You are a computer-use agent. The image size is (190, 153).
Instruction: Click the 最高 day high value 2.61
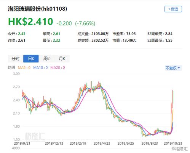(56, 34)
